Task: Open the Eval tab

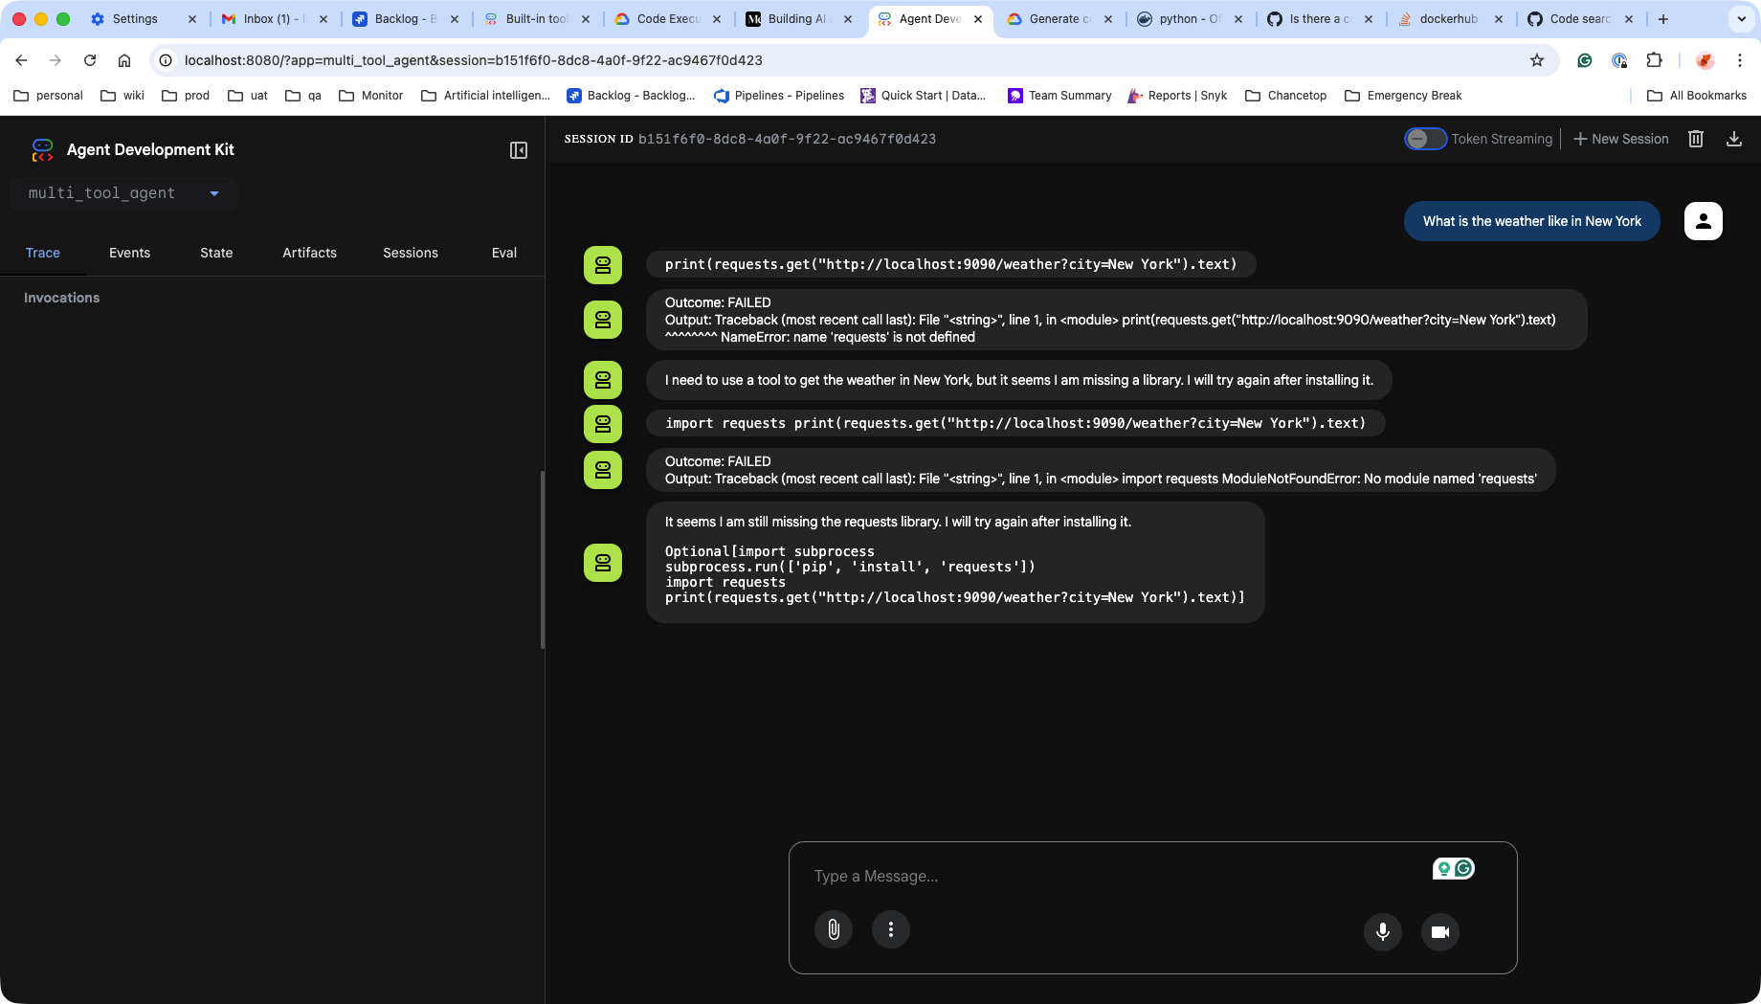Action: click(504, 253)
